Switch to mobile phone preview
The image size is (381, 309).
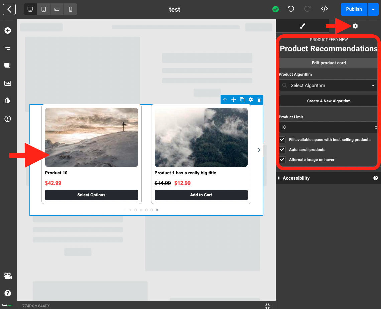[x=71, y=9]
